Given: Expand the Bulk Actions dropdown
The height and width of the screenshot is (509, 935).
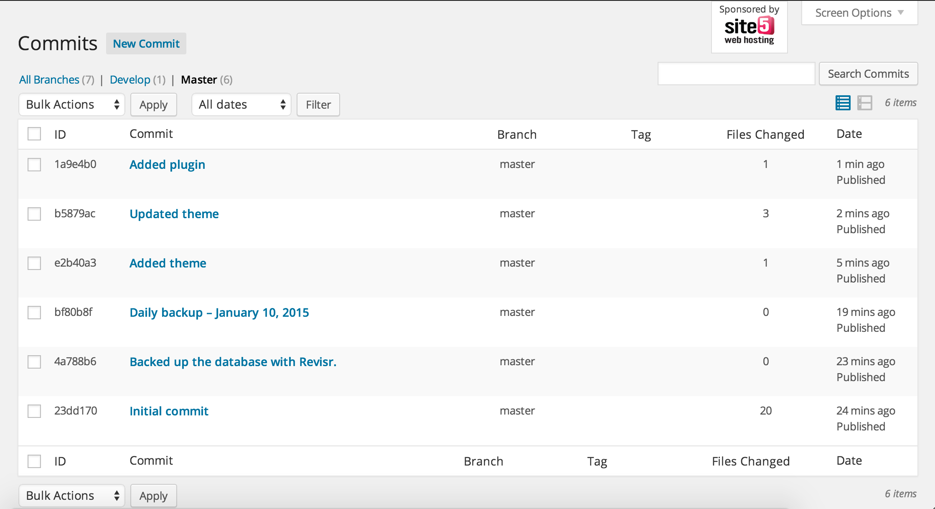Looking at the screenshot, I should 71,104.
